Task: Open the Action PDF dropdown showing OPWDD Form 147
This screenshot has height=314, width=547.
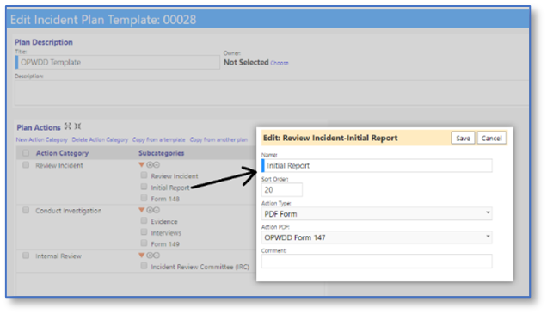Action: point(377,237)
